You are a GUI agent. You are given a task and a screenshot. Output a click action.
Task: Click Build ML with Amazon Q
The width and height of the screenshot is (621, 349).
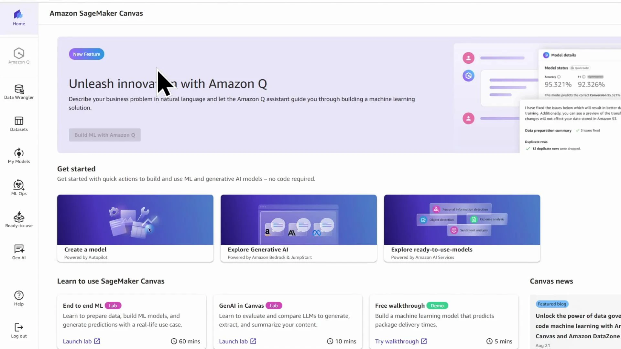(104, 135)
